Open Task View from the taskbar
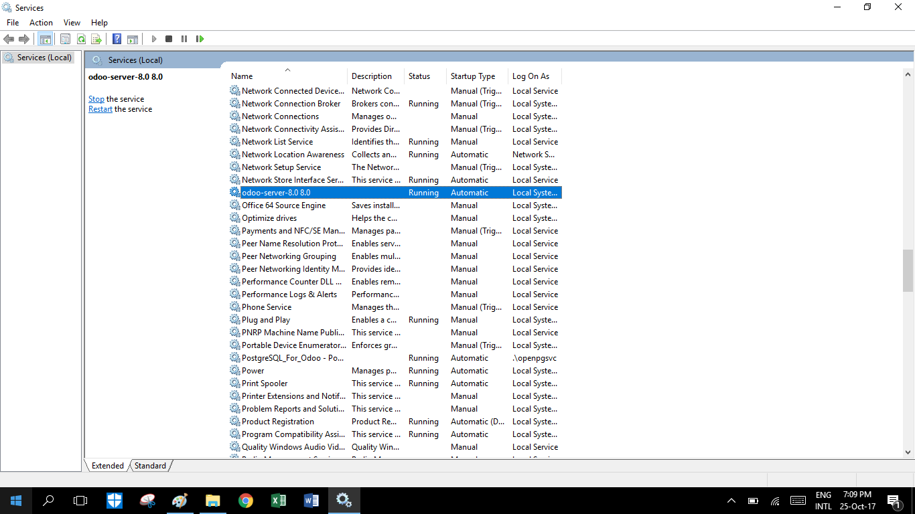 pos(80,501)
